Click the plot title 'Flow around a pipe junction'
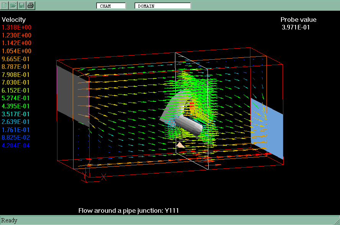The width and height of the screenshot is (340, 225). (128, 211)
